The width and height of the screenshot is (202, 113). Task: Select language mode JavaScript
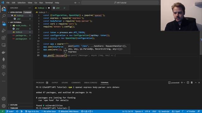[164, 111]
